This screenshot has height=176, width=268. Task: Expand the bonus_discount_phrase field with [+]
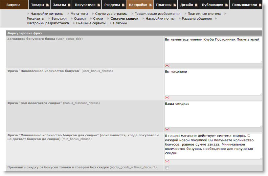[x=167, y=130]
